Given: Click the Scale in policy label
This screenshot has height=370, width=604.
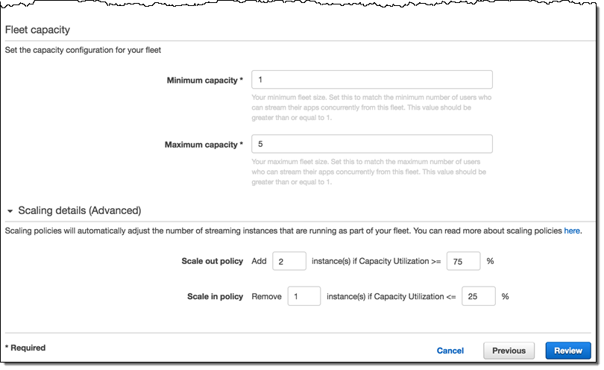Looking at the screenshot, I should (215, 297).
